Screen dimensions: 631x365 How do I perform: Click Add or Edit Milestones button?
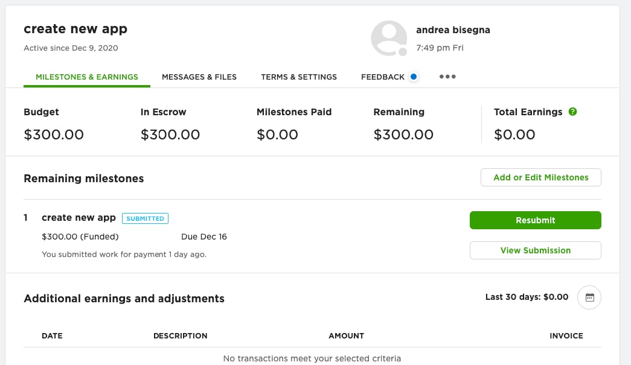point(541,177)
